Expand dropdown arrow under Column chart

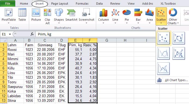[x=103, y=23]
